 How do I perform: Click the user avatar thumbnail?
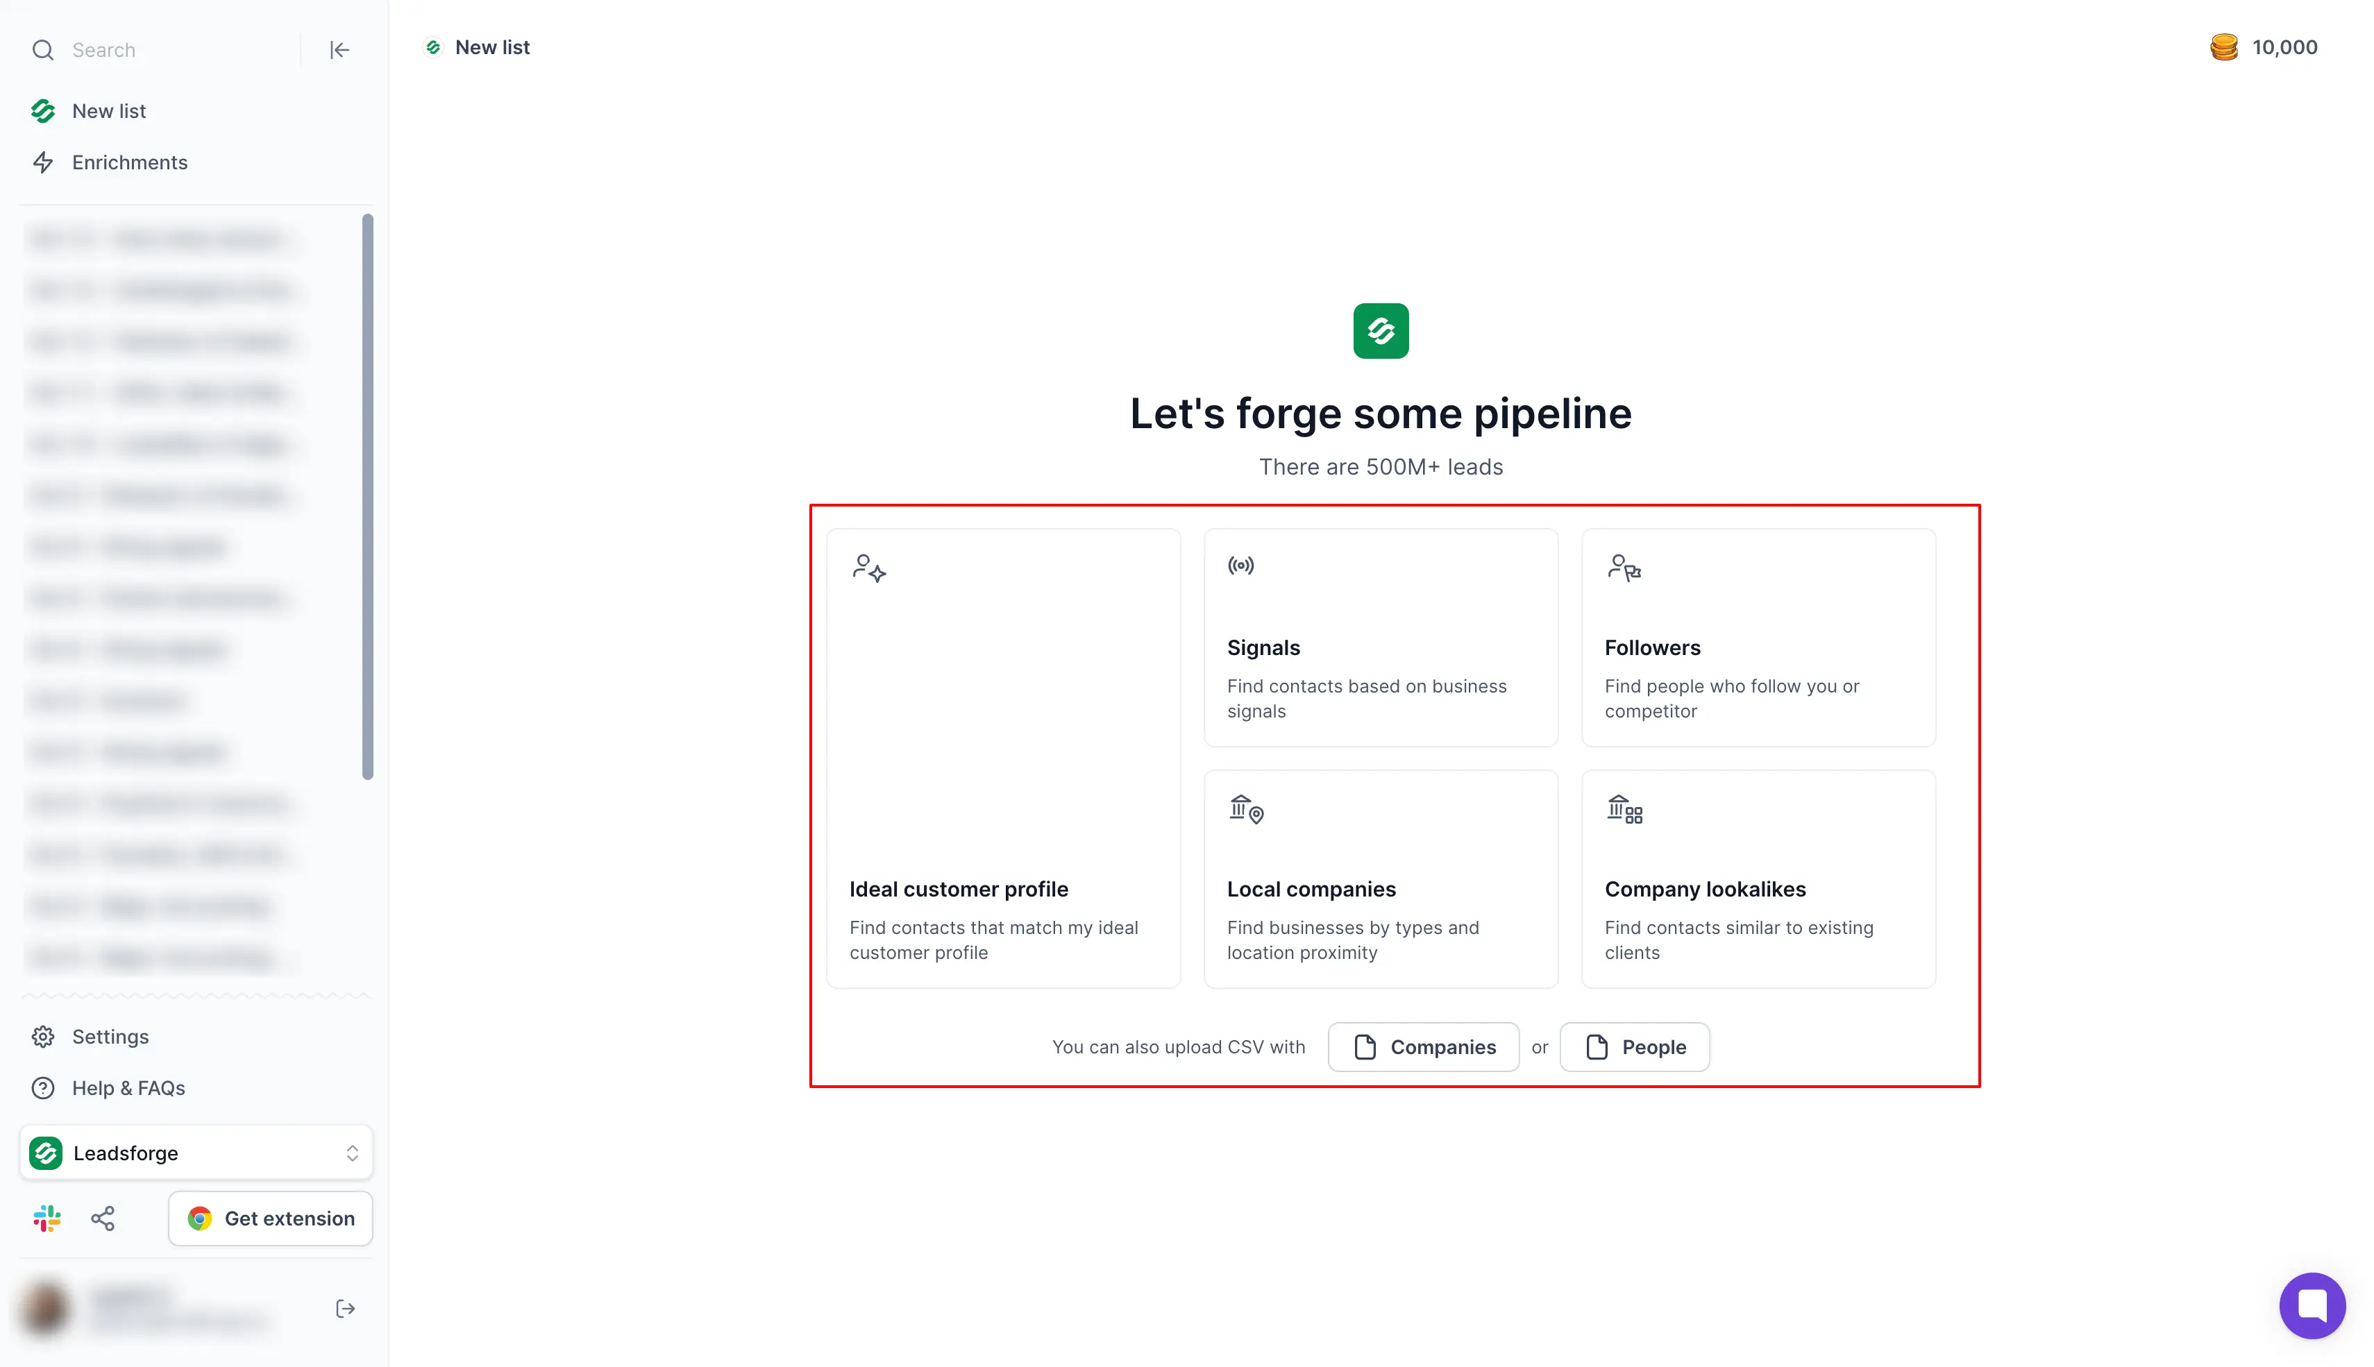(44, 1308)
